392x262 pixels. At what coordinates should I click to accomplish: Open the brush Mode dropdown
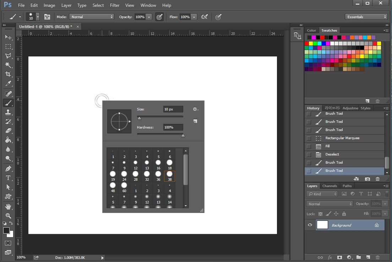click(x=92, y=17)
